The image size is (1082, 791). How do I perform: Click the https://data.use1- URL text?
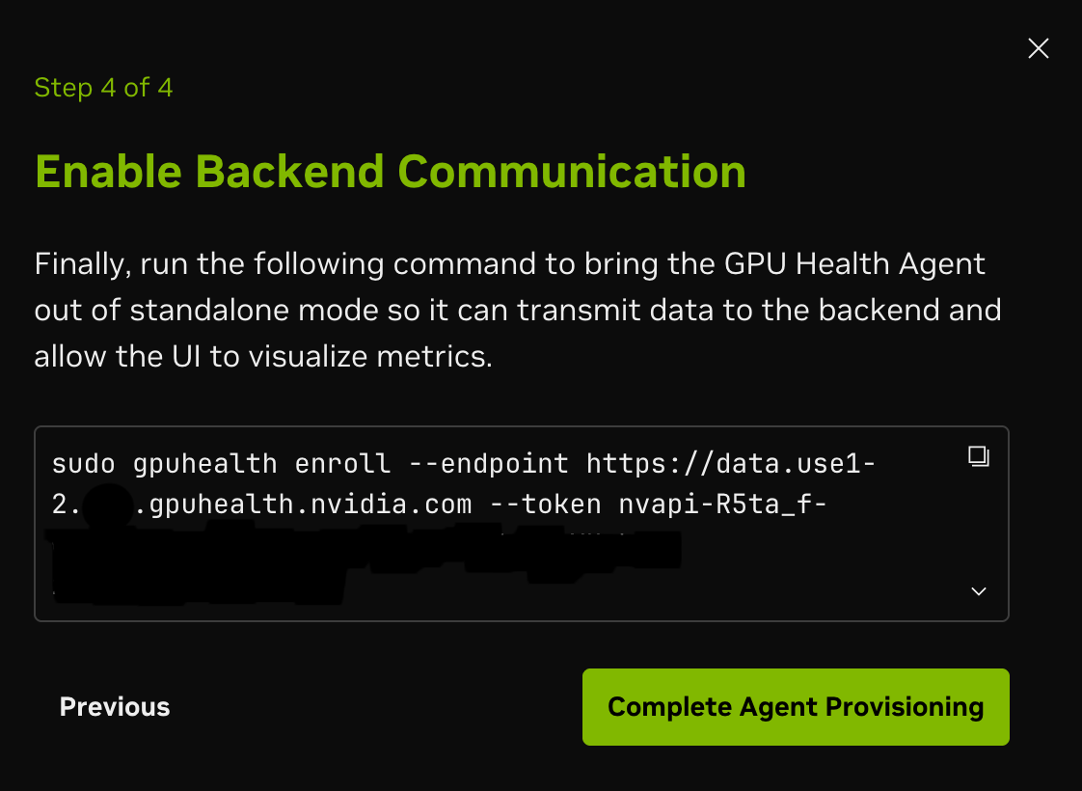click(x=731, y=464)
